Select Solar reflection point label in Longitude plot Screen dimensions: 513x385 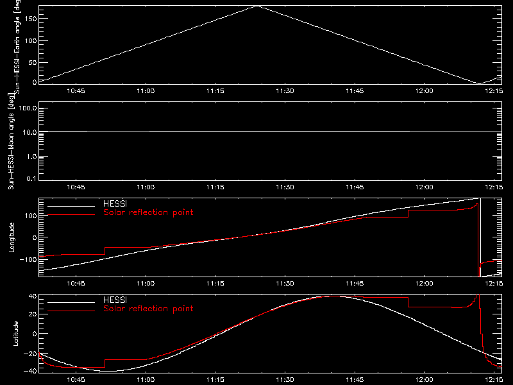(x=148, y=212)
